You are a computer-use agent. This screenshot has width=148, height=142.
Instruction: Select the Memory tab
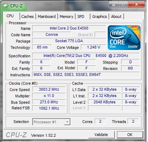[66, 17]
